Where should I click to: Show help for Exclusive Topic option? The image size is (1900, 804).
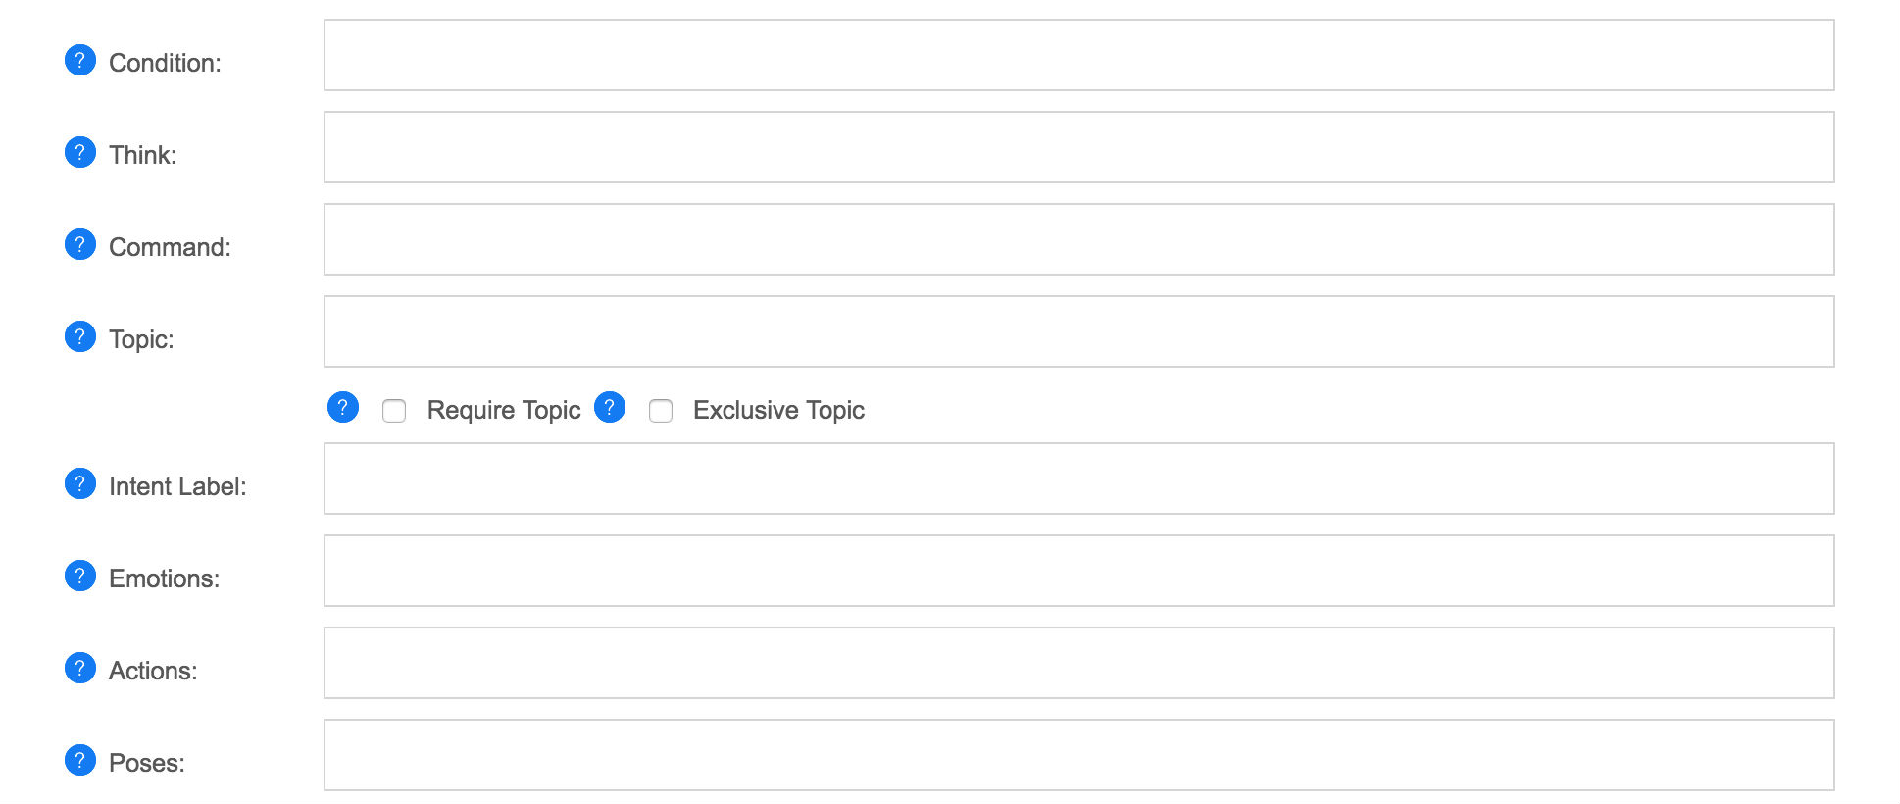click(610, 408)
